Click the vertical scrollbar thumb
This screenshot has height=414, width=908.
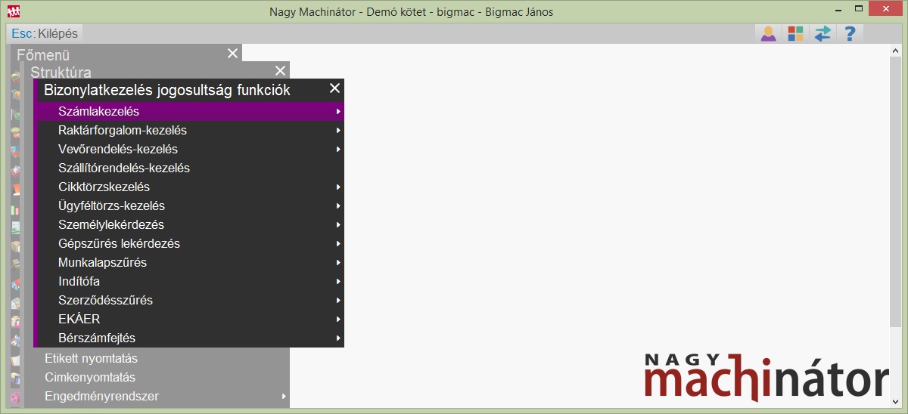coord(895,191)
